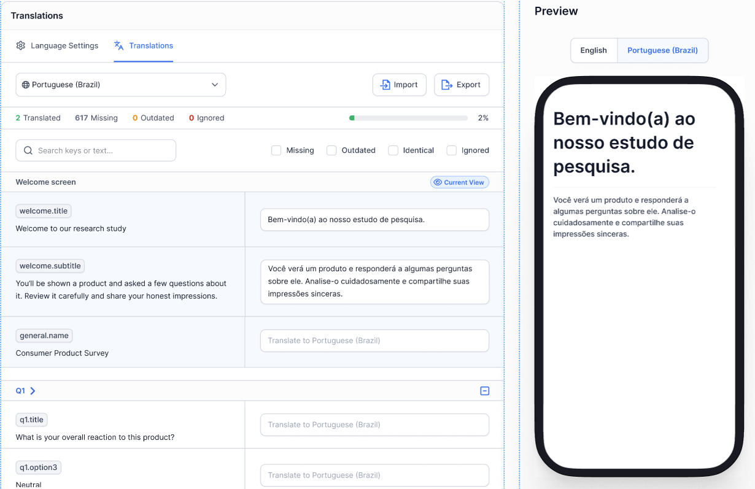755x489 pixels.
Task: Expand the Q1 chevron
Action: [x=33, y=391]
